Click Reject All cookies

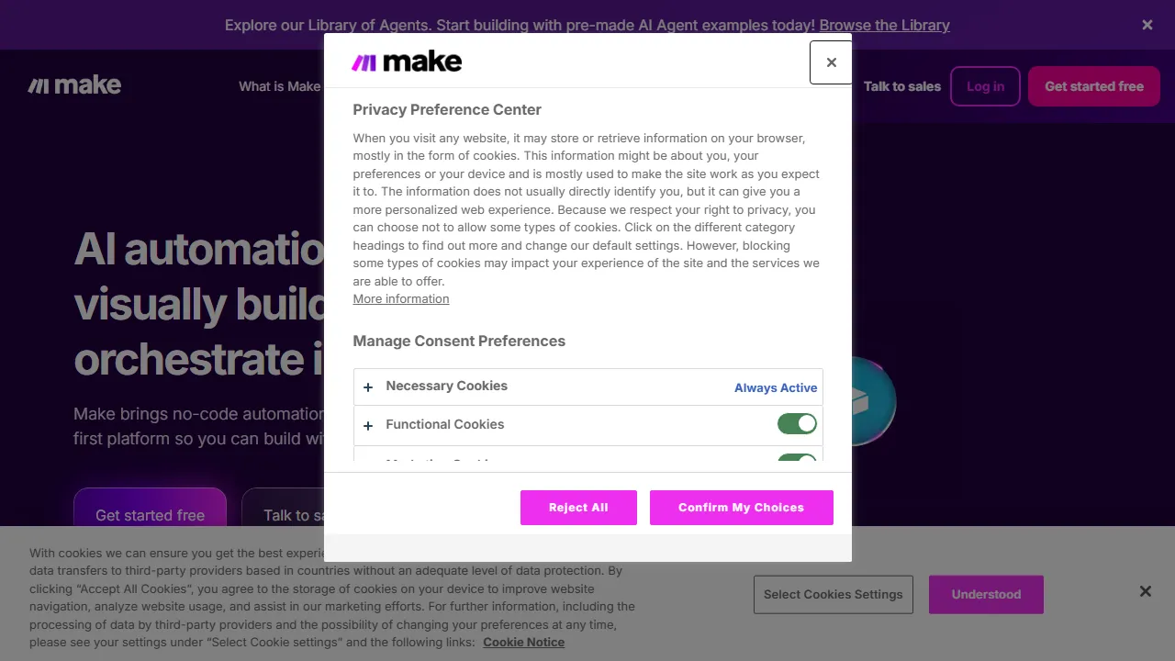click(x=578, y=507)
